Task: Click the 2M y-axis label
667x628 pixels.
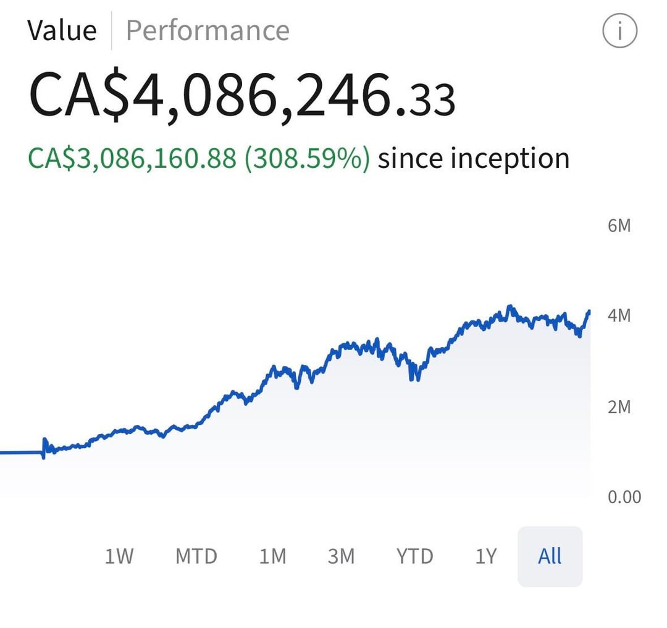Action: click(619, 407)
